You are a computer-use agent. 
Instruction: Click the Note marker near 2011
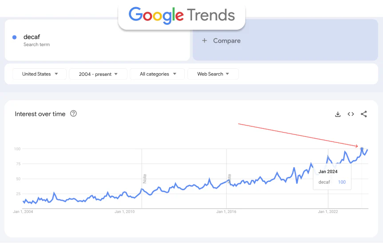pos(144,178)
